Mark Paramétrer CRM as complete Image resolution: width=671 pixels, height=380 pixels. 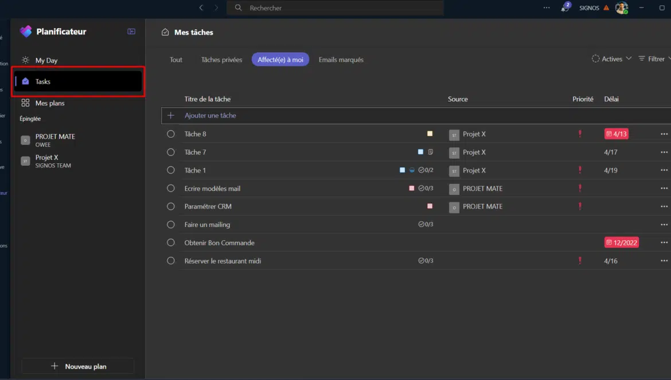170,206
